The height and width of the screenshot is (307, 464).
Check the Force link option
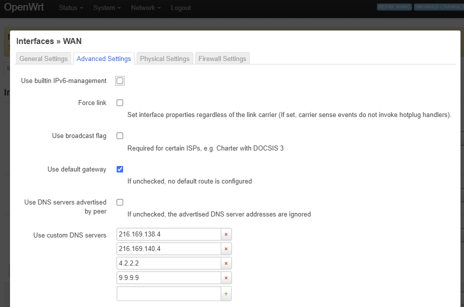119,102
